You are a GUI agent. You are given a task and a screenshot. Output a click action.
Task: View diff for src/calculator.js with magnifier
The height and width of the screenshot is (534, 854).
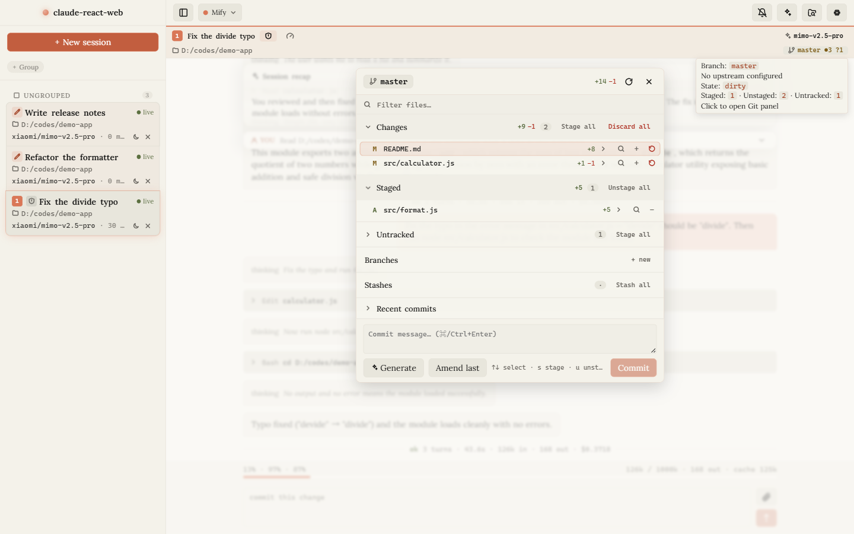pyautogui.click(x=621, y=163)
